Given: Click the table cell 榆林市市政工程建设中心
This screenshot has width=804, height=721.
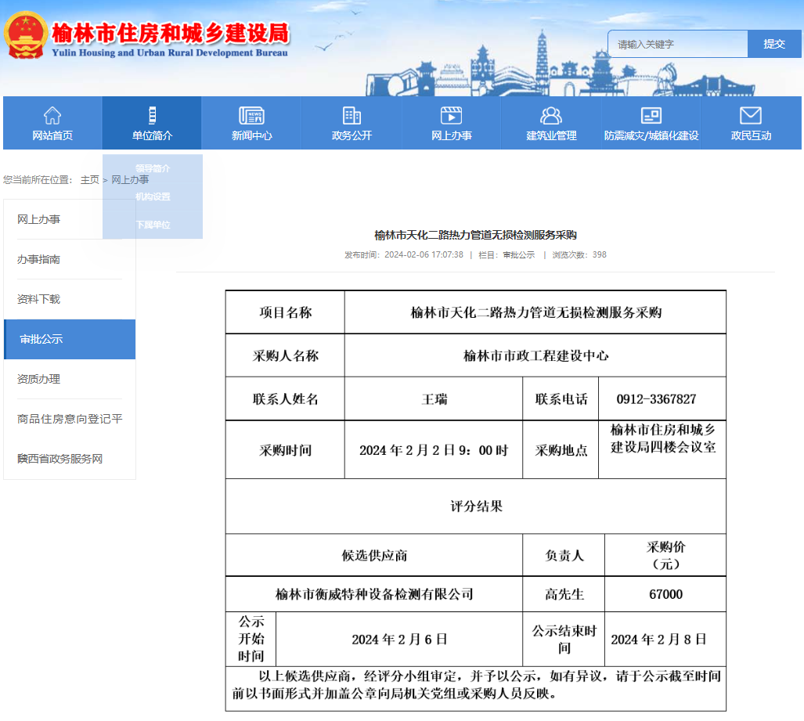Looking at the screenshot, I should pyautogui.click(x=535, y=355).
